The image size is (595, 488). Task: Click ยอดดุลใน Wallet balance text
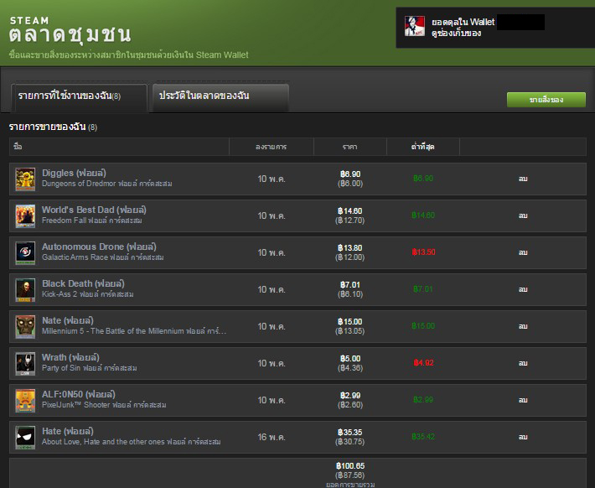463,22
